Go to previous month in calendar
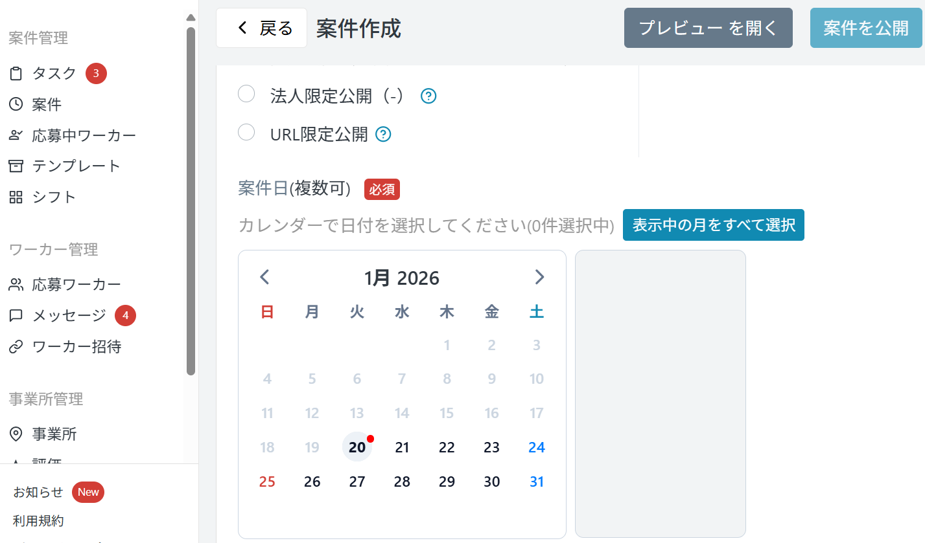The image size is (925, 543). (x=264, y=278)
